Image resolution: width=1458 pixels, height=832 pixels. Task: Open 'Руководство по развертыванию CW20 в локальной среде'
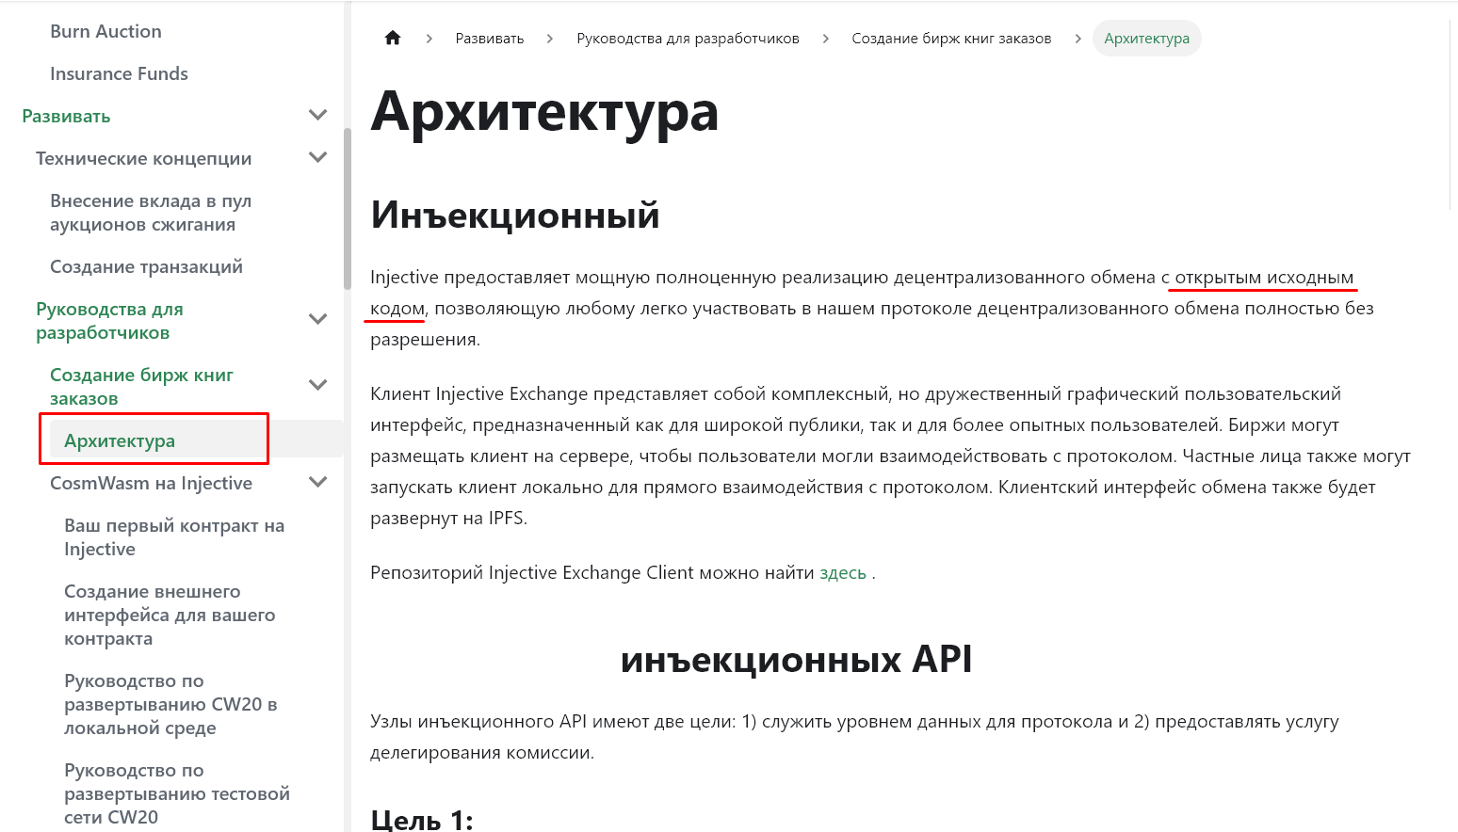[170, 704]
